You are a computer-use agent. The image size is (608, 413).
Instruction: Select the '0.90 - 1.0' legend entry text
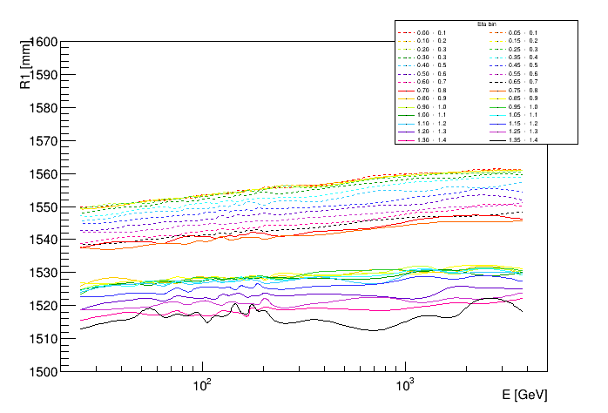[x=432, y=106]
